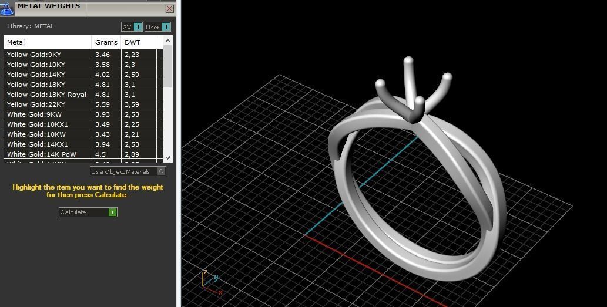Select the White Gold:9KW row

coord(83,114)
